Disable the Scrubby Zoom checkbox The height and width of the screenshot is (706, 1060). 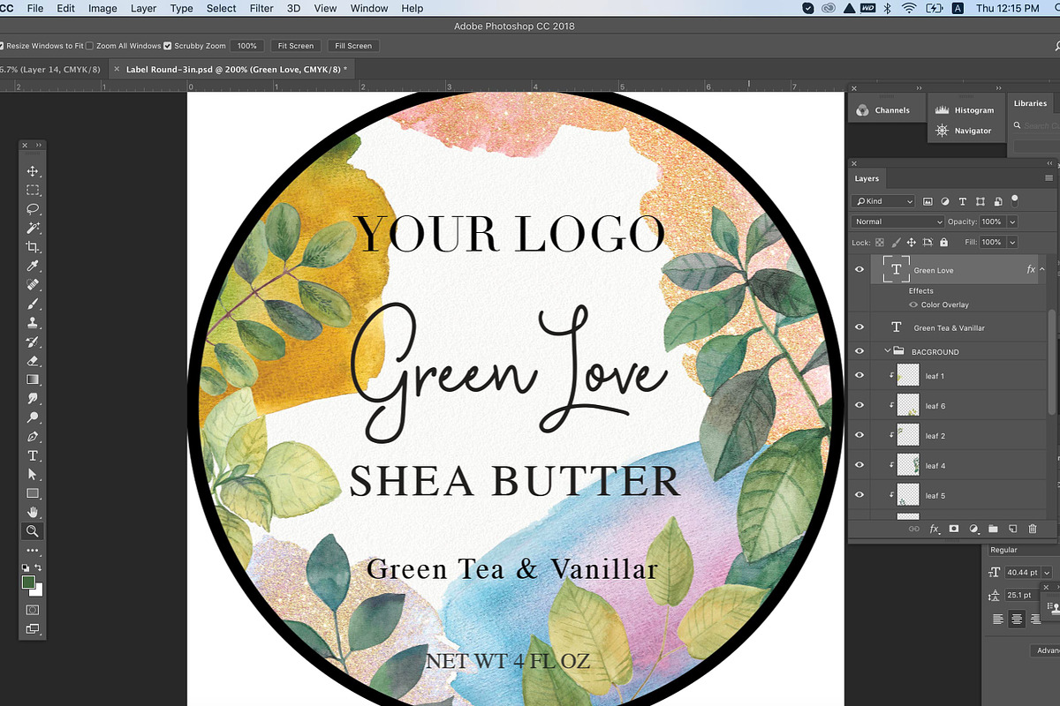168,45
